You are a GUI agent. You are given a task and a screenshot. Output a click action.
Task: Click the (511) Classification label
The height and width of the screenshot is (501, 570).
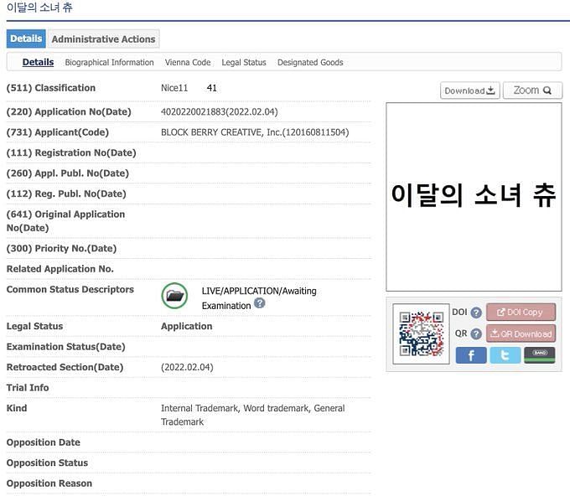(x=51, y=88)
